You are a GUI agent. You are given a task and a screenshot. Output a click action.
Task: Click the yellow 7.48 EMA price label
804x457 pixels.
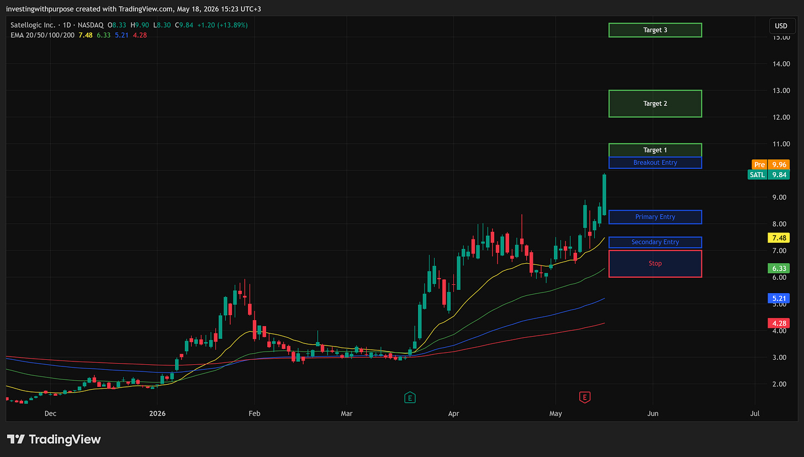pos(779,238)
